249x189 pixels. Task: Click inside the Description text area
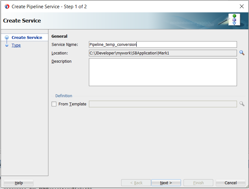click(x=163, y=72)
